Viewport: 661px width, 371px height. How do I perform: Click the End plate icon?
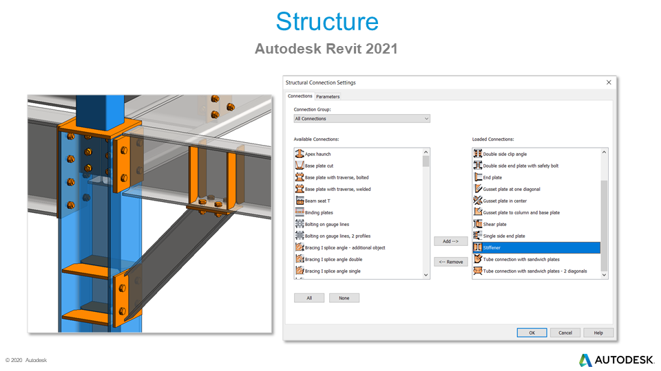478,177
